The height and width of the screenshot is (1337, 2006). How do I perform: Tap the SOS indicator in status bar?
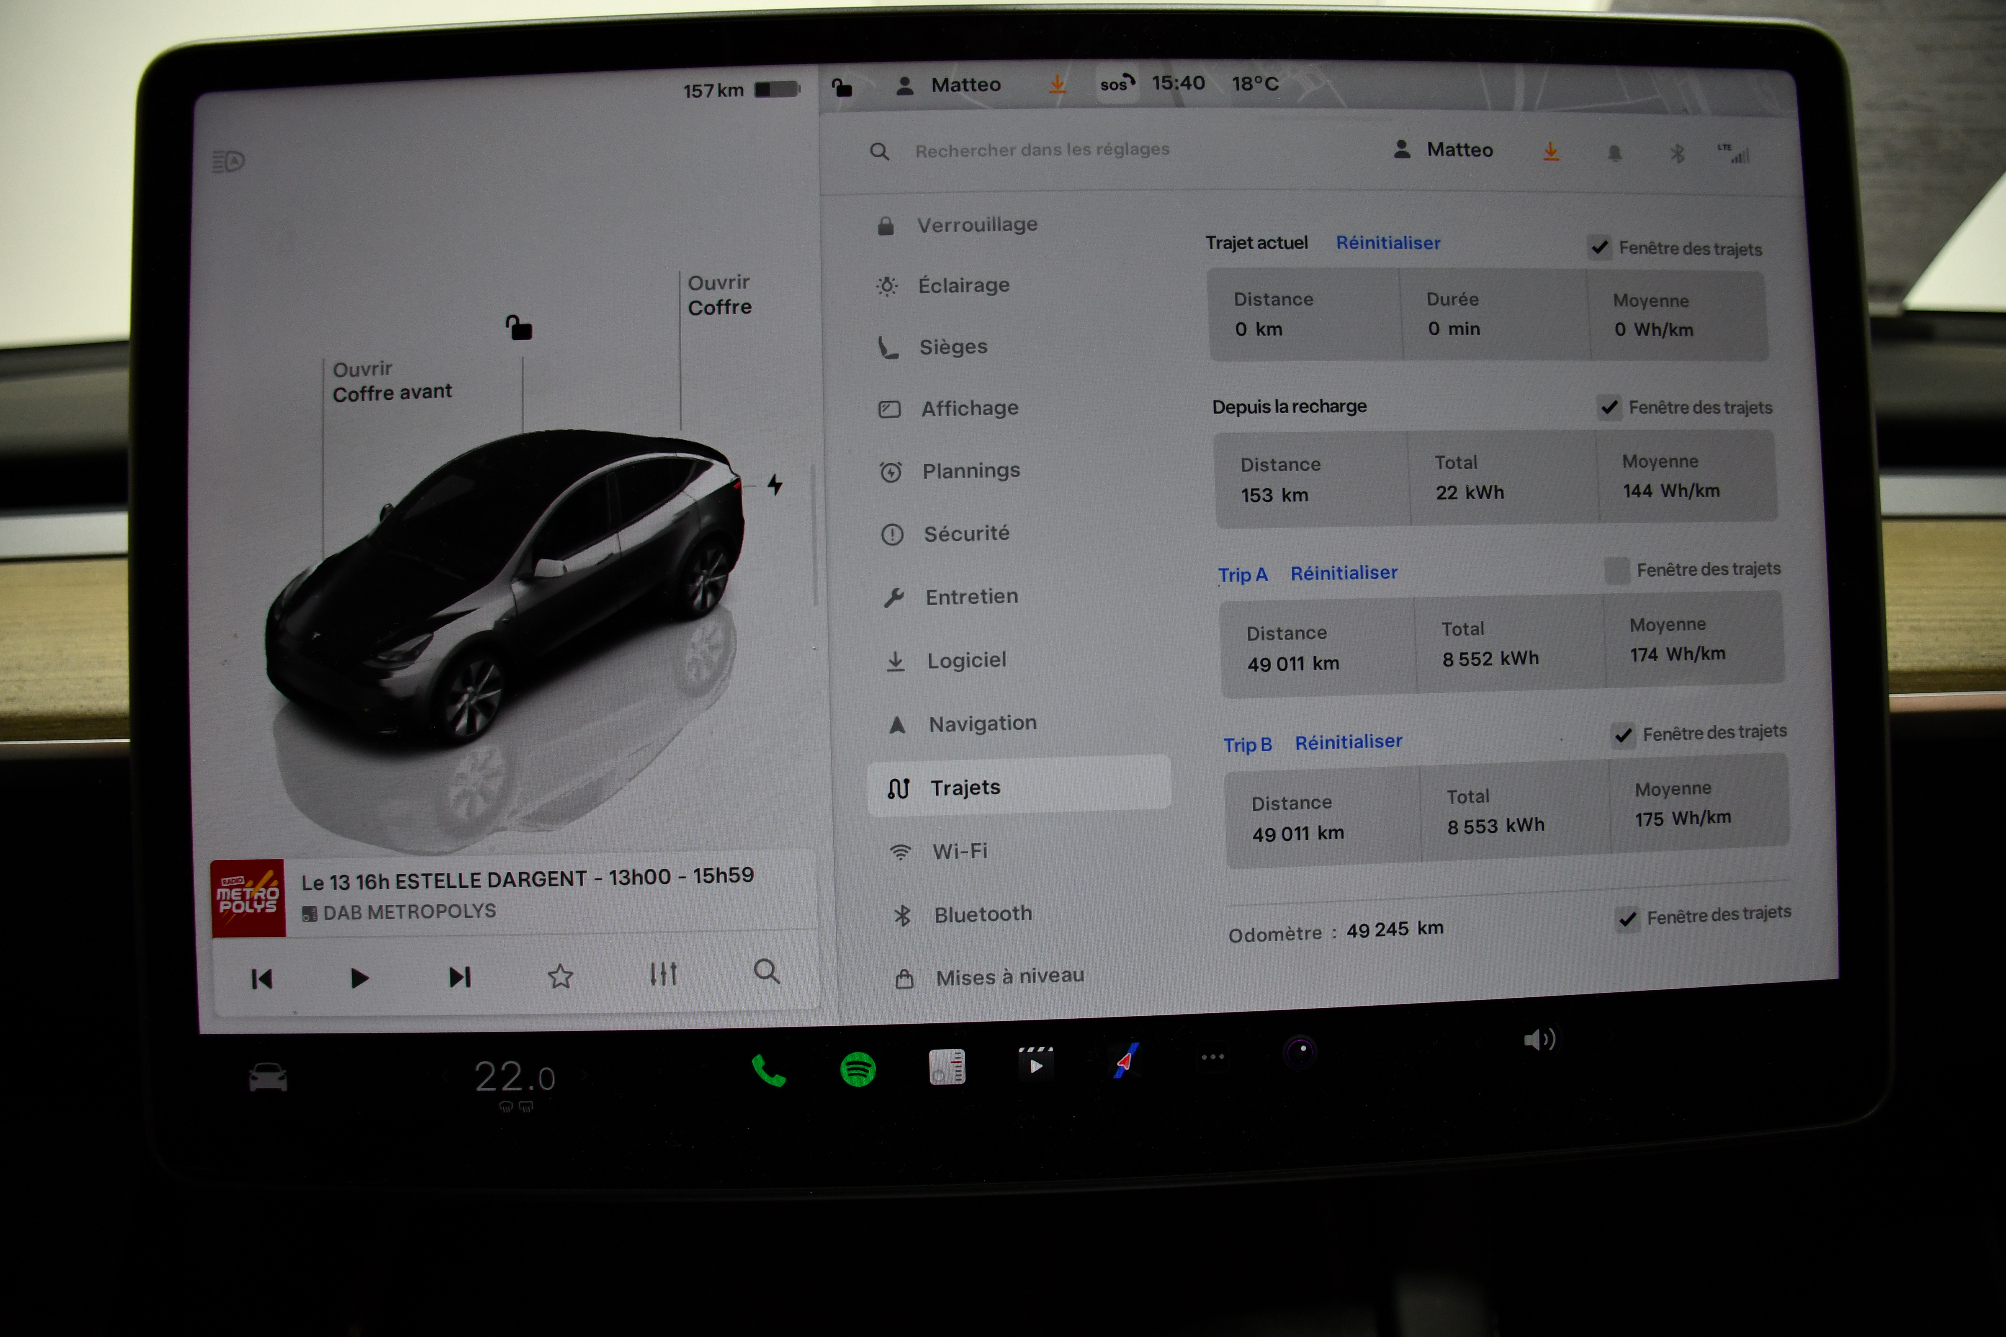click(x=1116, y=84)
